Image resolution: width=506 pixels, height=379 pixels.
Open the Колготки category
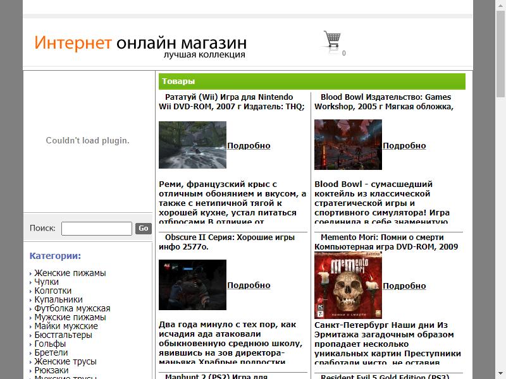52,291
